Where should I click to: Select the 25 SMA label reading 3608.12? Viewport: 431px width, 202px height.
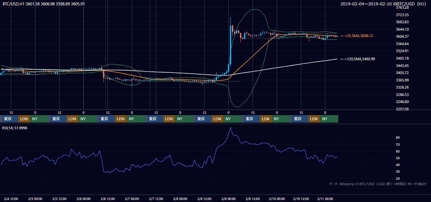357,36
